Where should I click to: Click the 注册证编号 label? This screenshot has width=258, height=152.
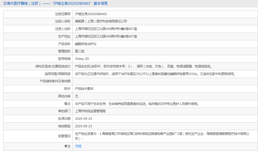(63, 14)
